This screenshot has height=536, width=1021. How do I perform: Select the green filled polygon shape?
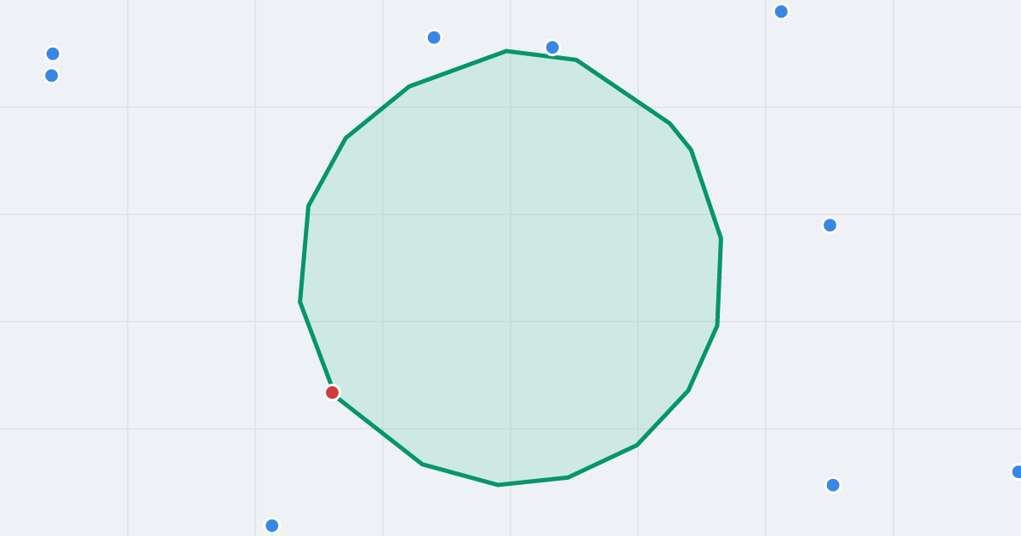[510, 268]
